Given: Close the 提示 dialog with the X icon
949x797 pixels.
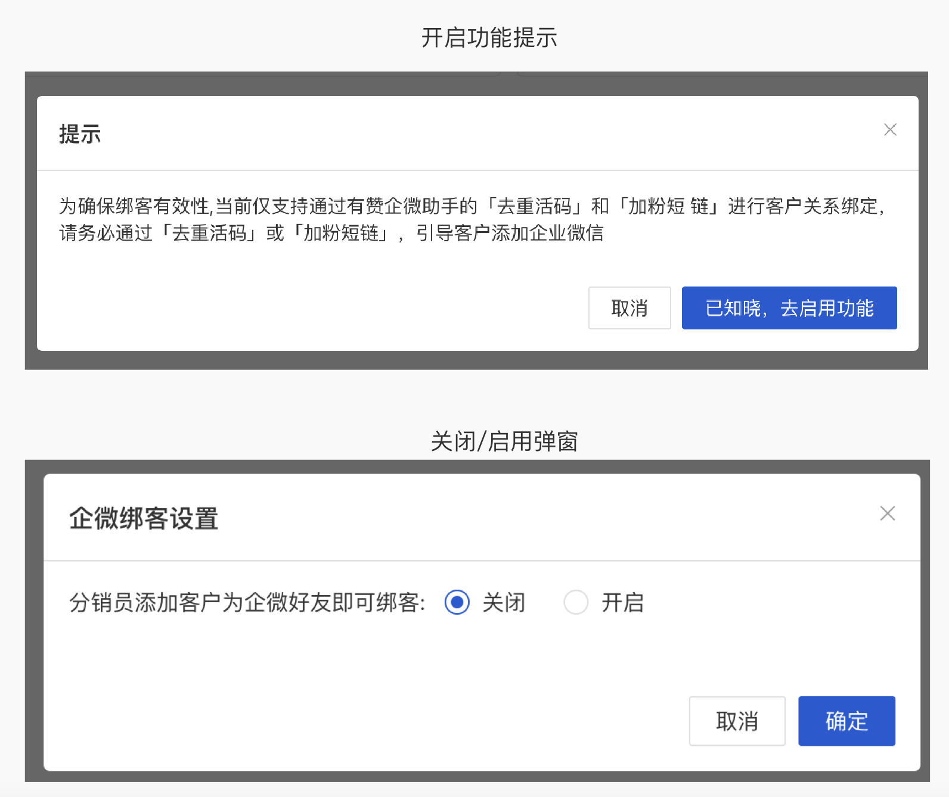Looking at the screenshot, I should coord(890,130).
